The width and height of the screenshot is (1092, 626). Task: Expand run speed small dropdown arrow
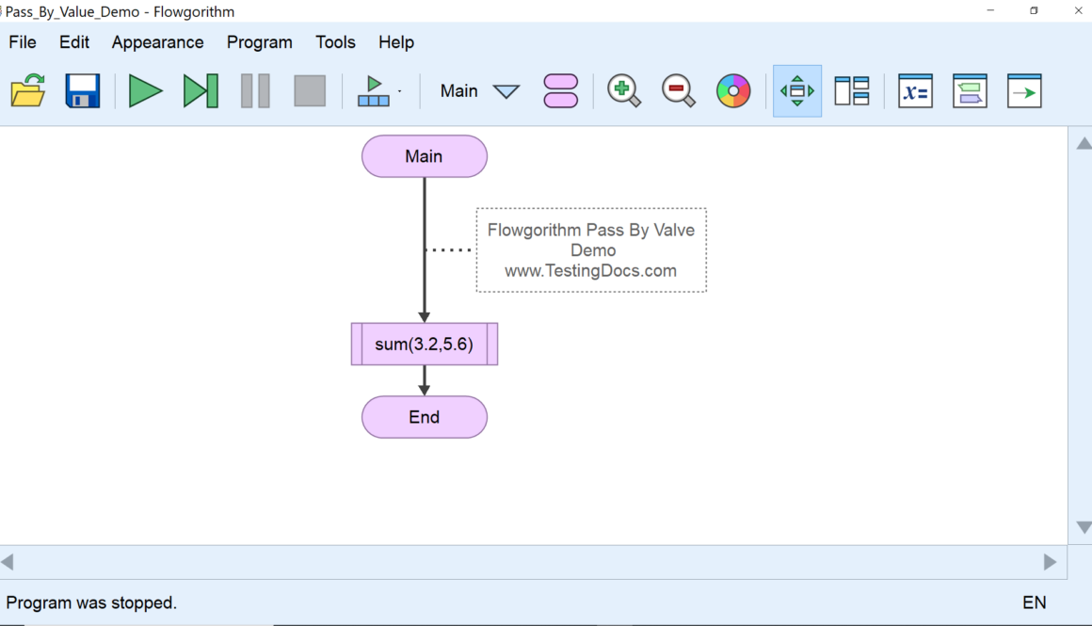coord(400,91)
